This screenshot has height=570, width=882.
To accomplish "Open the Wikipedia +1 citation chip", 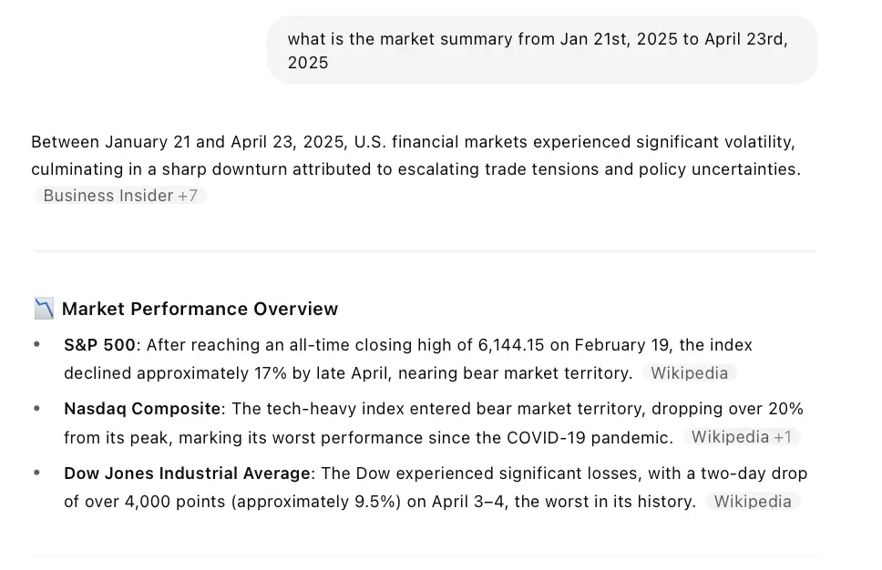I will click(741, 437).
